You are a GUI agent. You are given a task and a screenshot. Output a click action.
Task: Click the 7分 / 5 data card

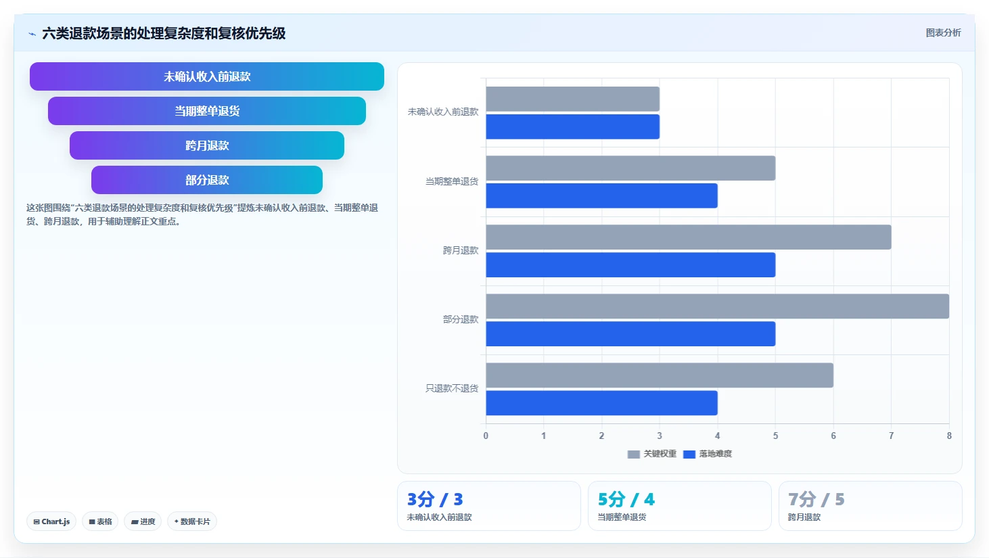click(871, 506)
